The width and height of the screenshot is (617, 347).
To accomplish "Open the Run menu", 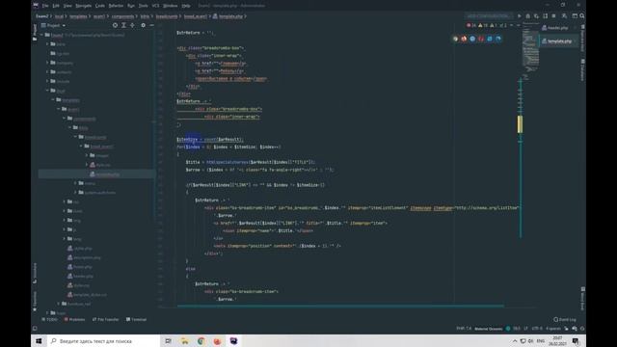I will 131,6.
